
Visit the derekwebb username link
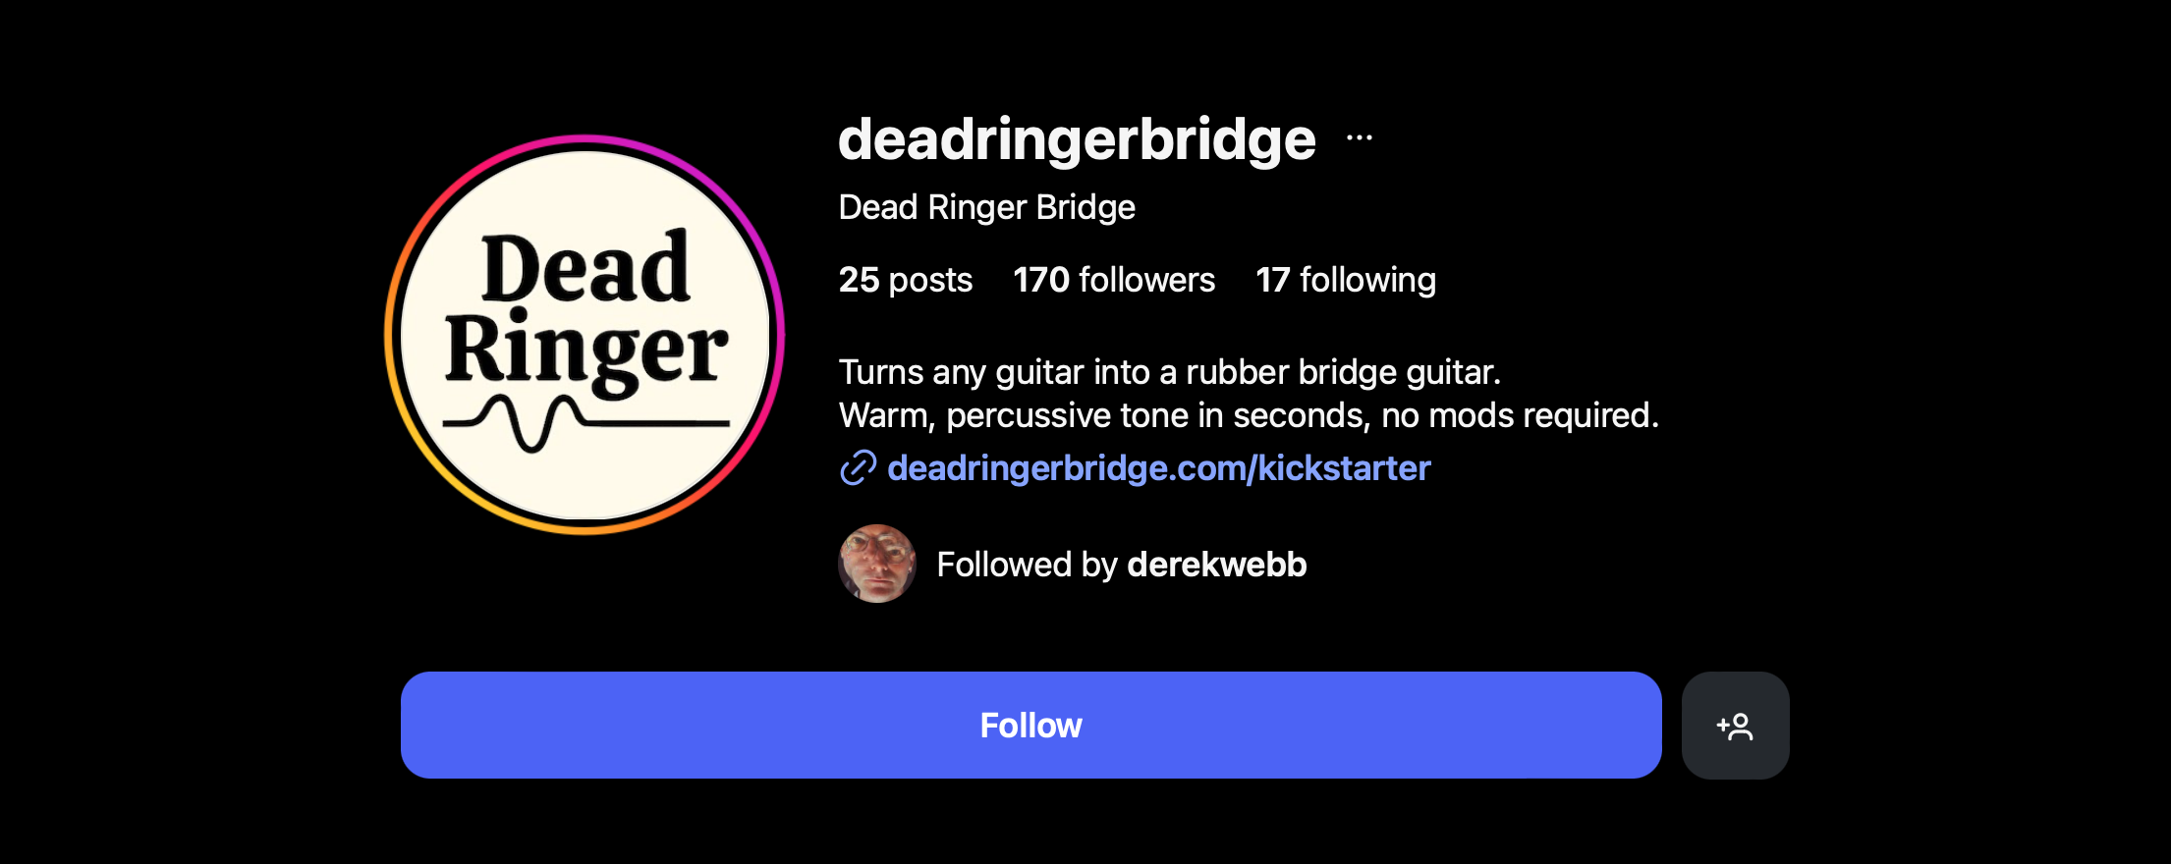[x=1217, y=565]
